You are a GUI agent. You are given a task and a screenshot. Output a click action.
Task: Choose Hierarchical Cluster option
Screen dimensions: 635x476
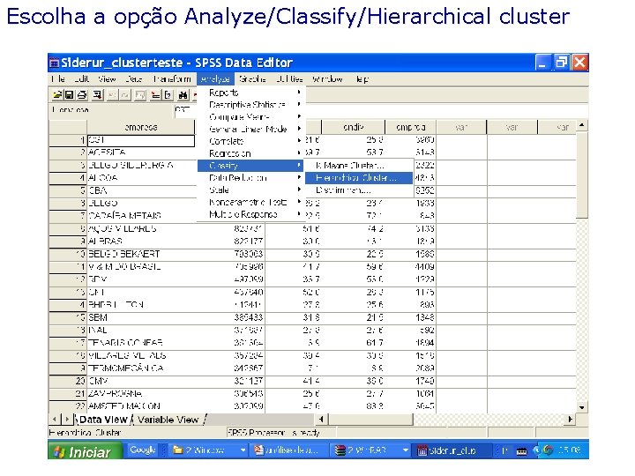point(359,178)
